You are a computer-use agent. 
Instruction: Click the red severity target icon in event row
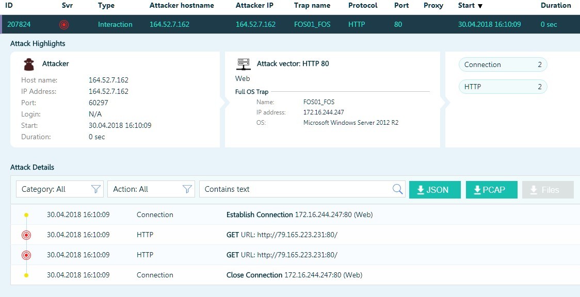[x=64, y=24]
